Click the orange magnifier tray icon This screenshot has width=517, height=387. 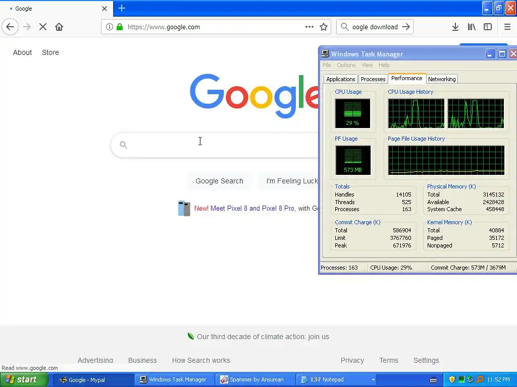pyautogui.click(x=480, y=379)
